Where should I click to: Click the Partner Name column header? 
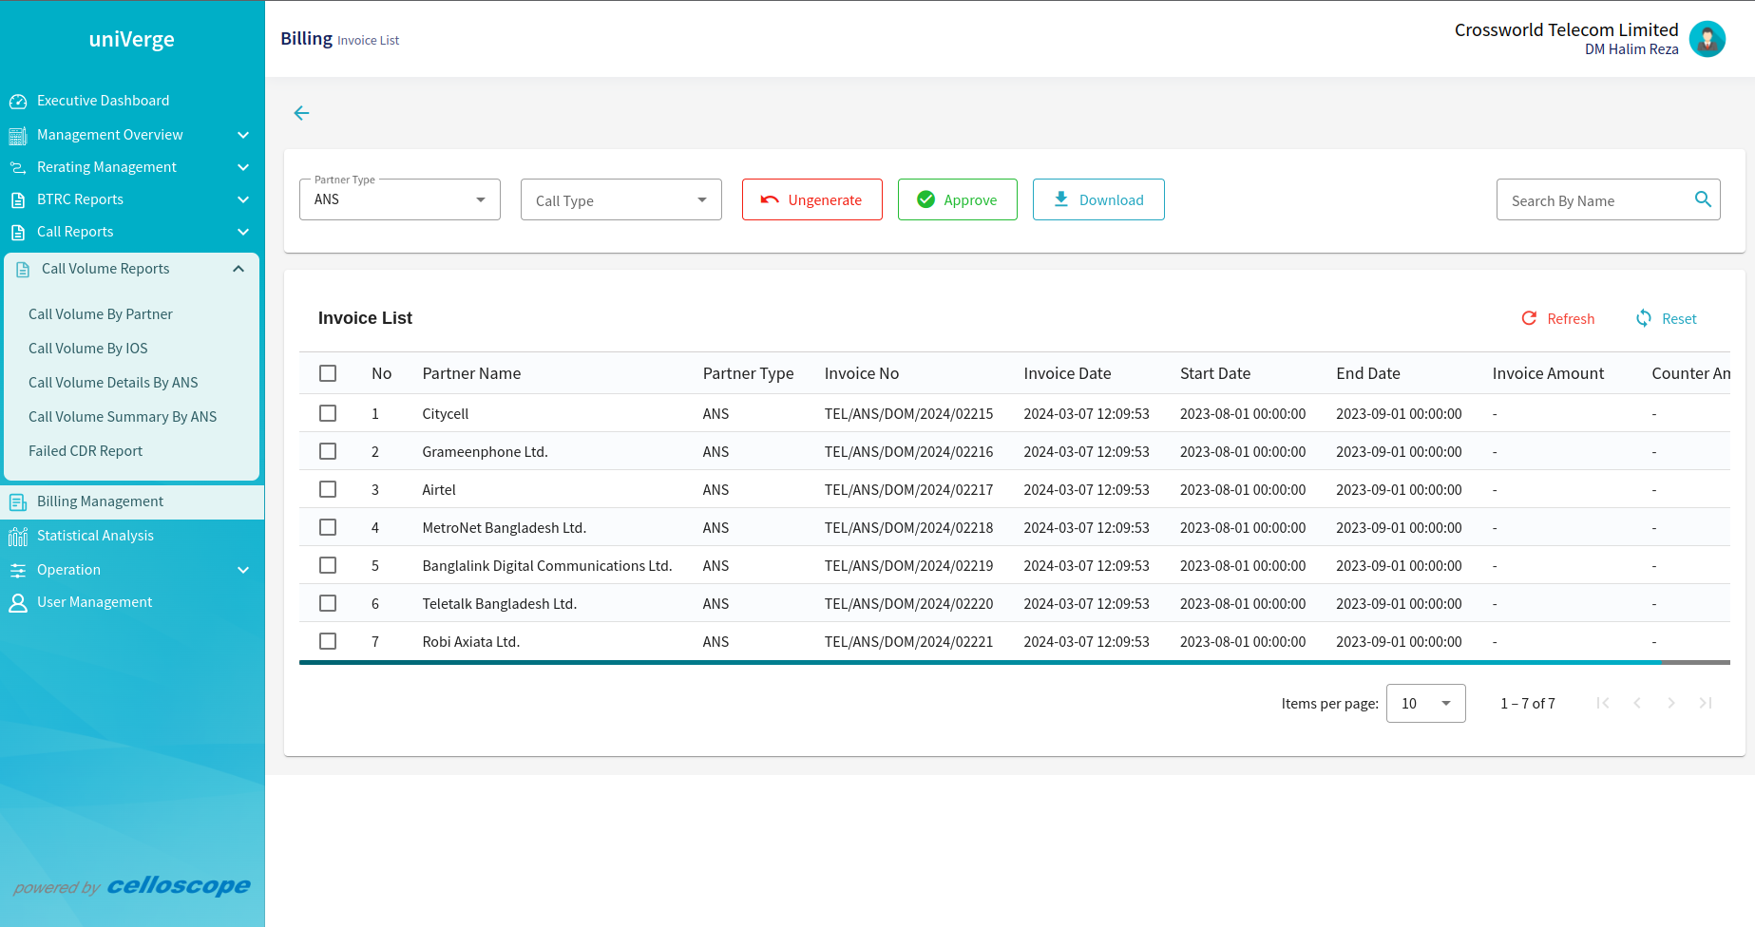(471, 373)
